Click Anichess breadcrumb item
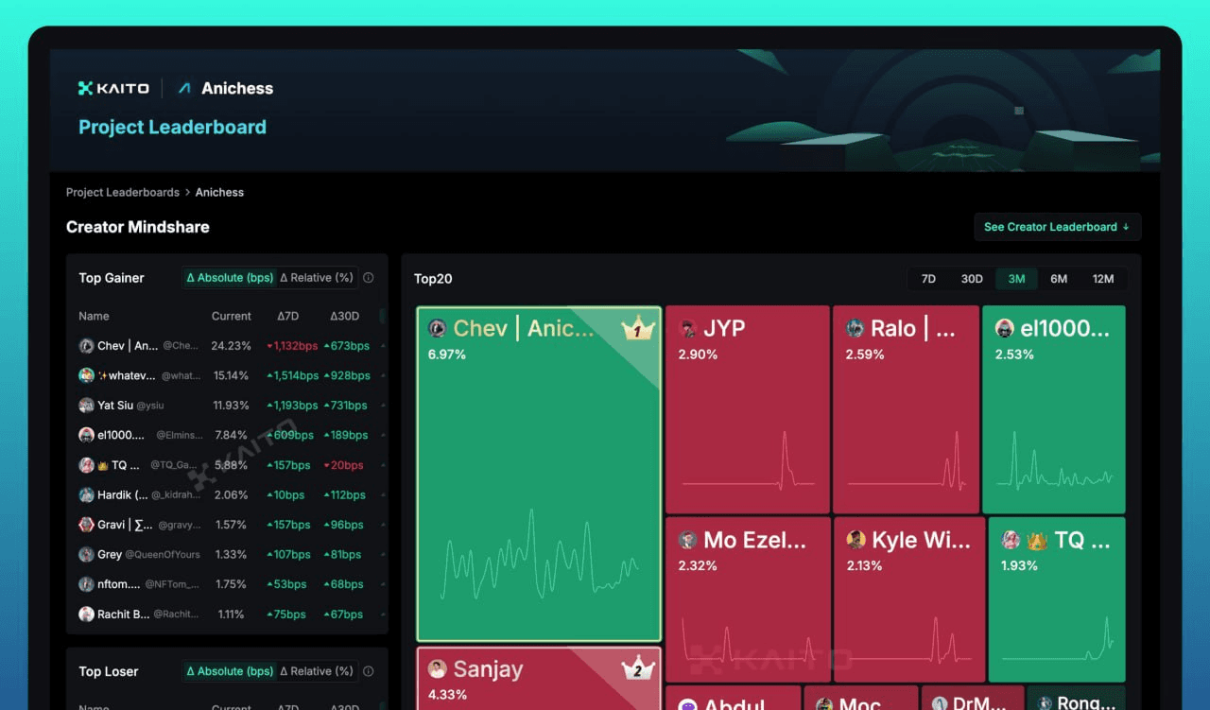Viewport: 1210px width, 710px height. [219, 192]
